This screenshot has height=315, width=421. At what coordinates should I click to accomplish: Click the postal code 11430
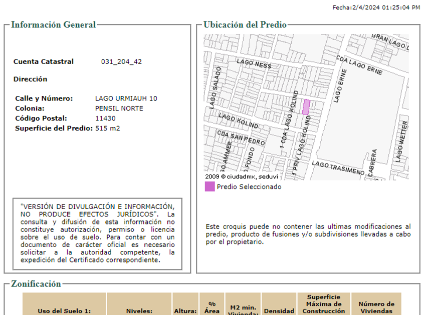(x=105, y=118)
